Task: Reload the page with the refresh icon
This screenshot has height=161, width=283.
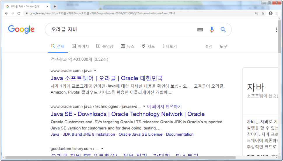Action: 19,13
